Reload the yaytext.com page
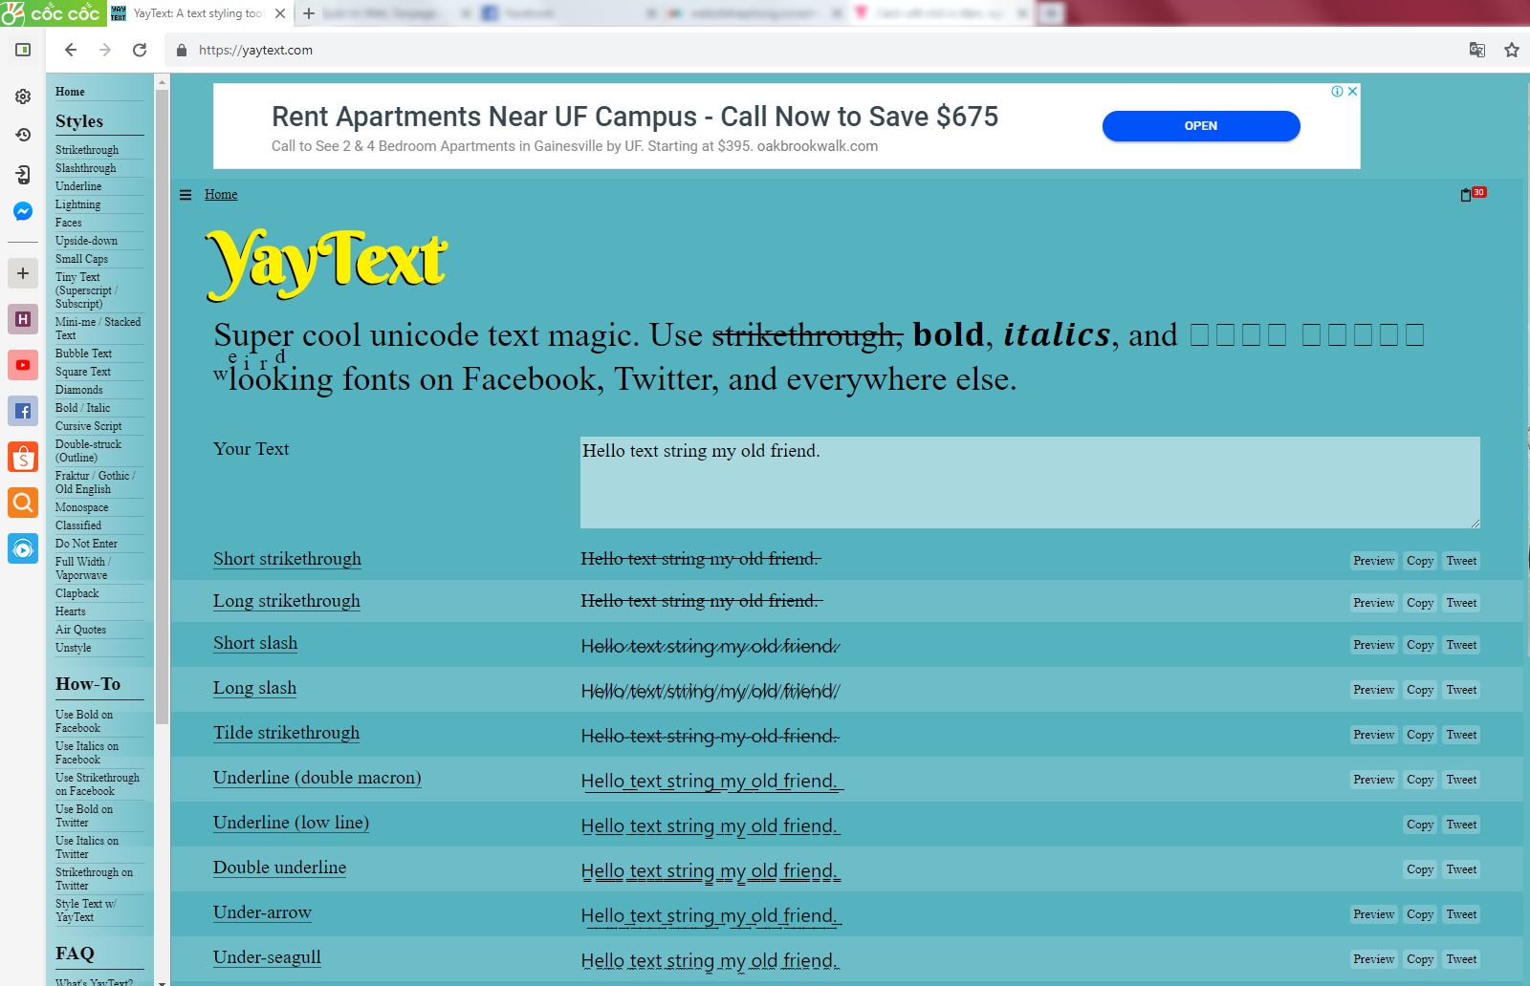The height and width of the screenshot is (986, 1530). click(140, 50)
